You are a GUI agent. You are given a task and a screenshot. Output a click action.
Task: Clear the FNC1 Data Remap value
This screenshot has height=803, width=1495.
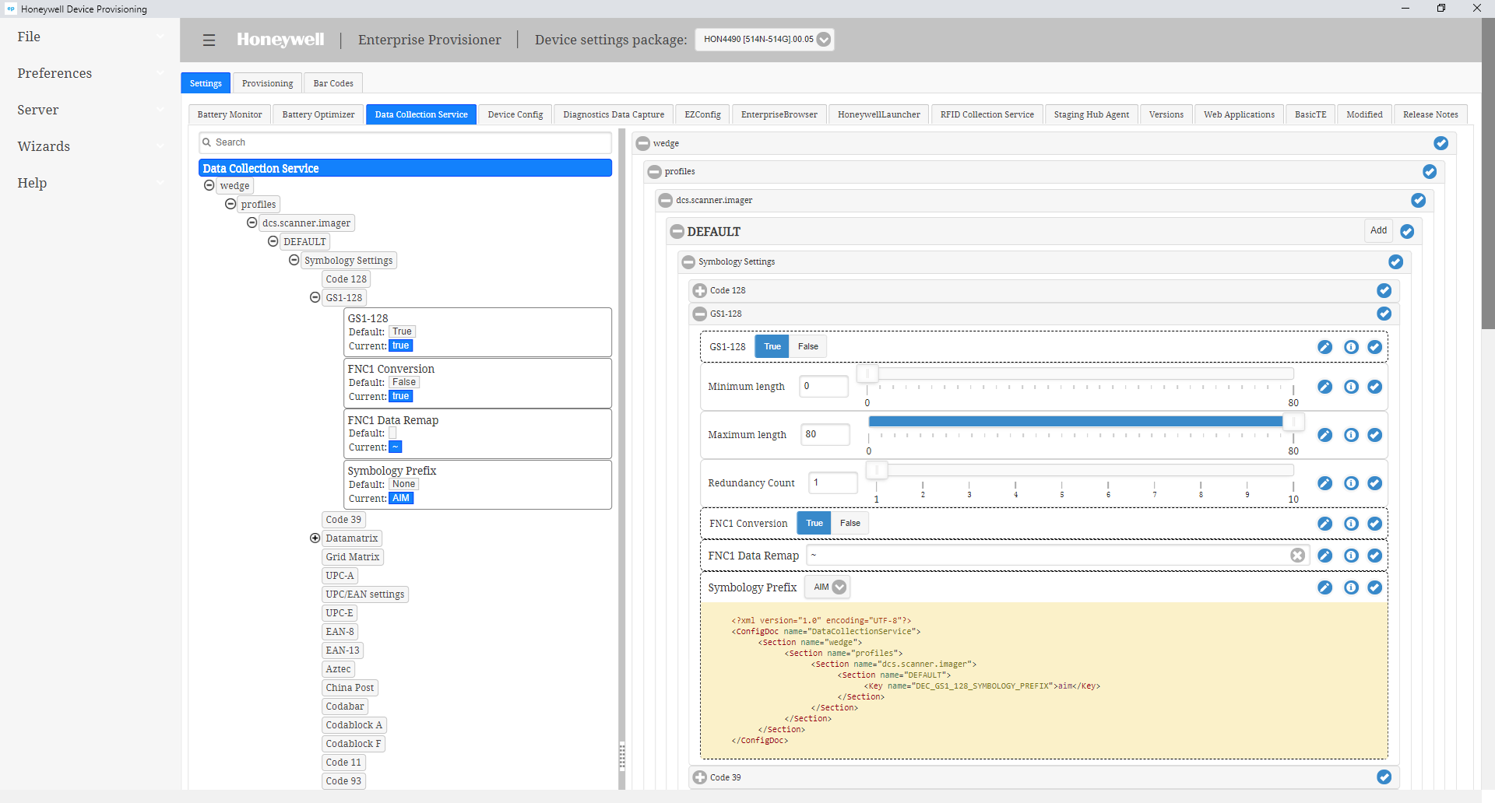[1297, 555]
